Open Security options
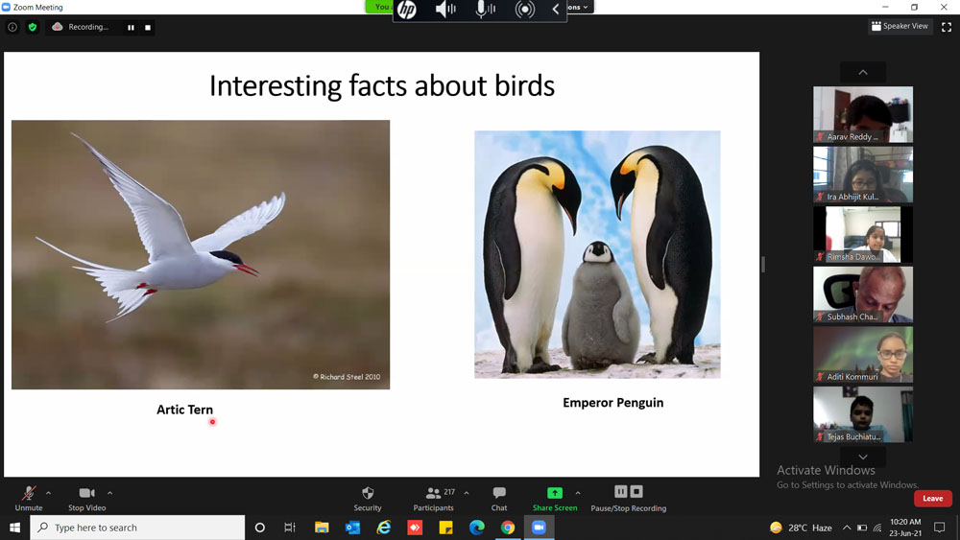The image size is (960, 540). pos(368,499)
